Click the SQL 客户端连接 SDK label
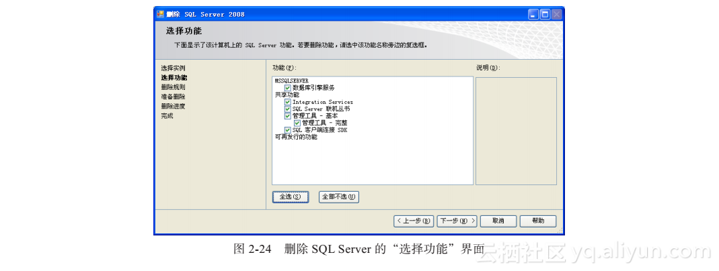Screen dimensions: 719x271 point(320,130)
